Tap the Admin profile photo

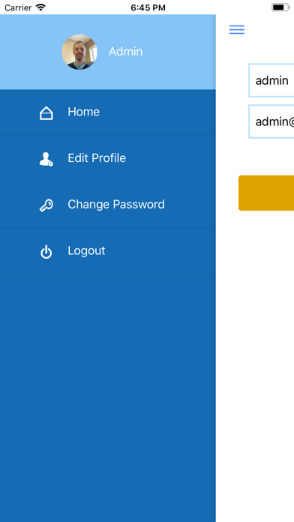click(x=79, y=52)
